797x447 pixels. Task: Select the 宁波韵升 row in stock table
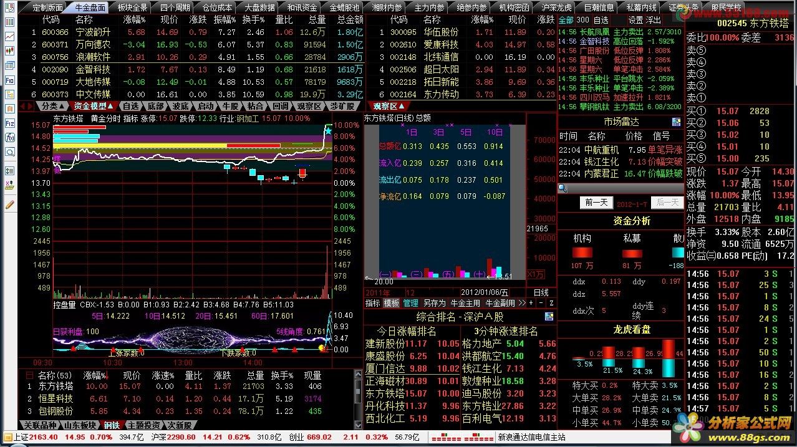pyautogui.click(x=191, y=32)
